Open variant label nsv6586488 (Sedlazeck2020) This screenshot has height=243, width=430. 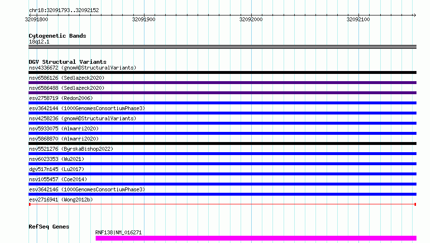pyautogui.click(x=67, y=88)
